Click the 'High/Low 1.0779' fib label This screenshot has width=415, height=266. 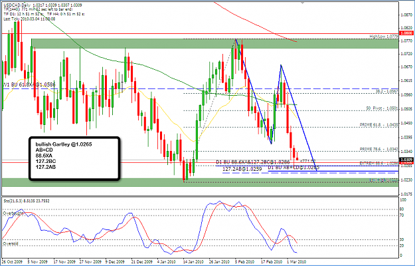coord(384,37)
